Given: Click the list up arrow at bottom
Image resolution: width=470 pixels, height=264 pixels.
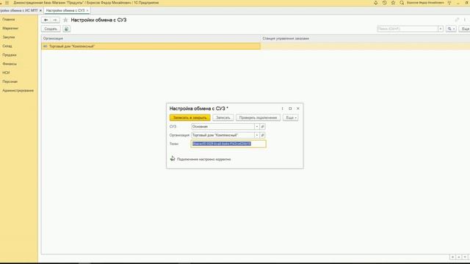Looking at the screenshot, I should pos(458,257).
